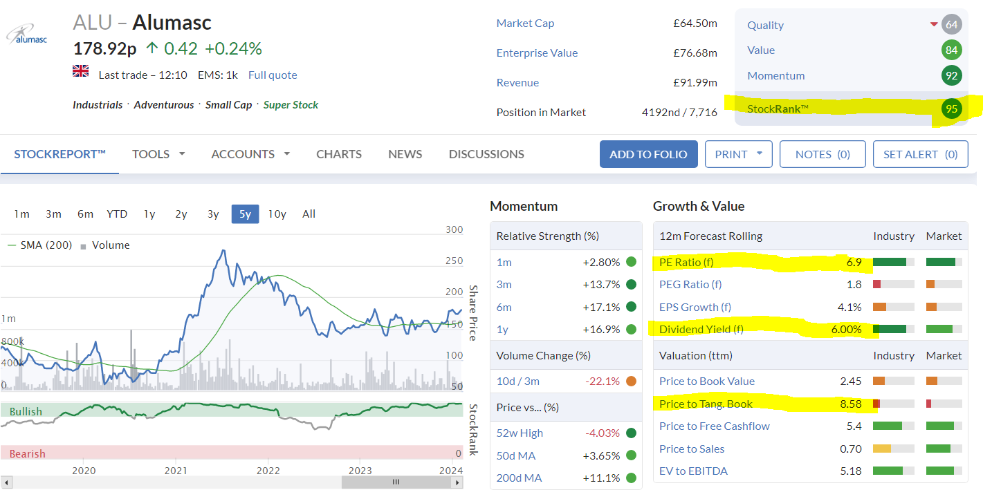The image size is (983, 490).
Task: Toggle the SMA (200) legend item
Action: [39, 245]
